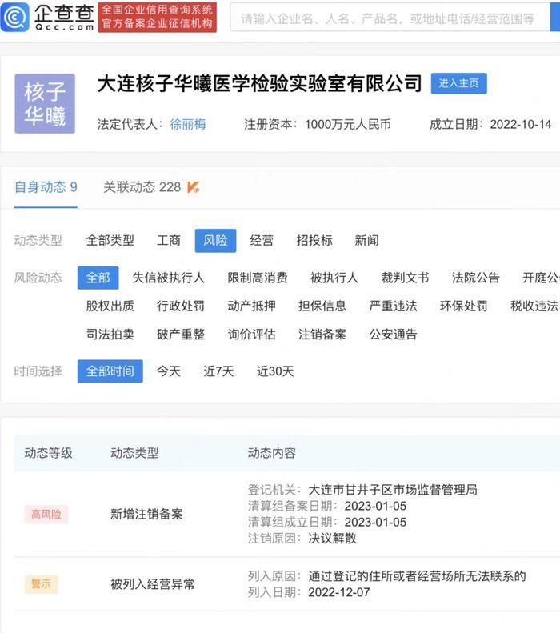Select 全部 under risk dynamics

pos(98,278)
